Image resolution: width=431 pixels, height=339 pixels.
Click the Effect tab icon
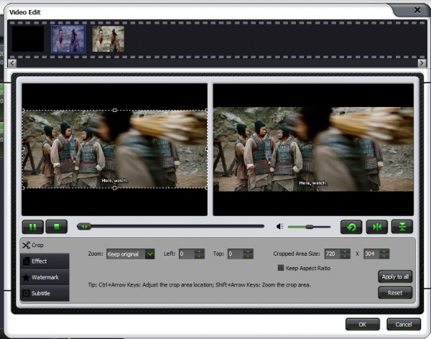(26, 261)
